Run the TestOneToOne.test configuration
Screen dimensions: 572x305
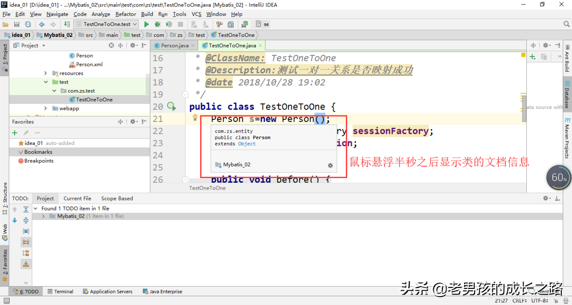tap(146, 24)
